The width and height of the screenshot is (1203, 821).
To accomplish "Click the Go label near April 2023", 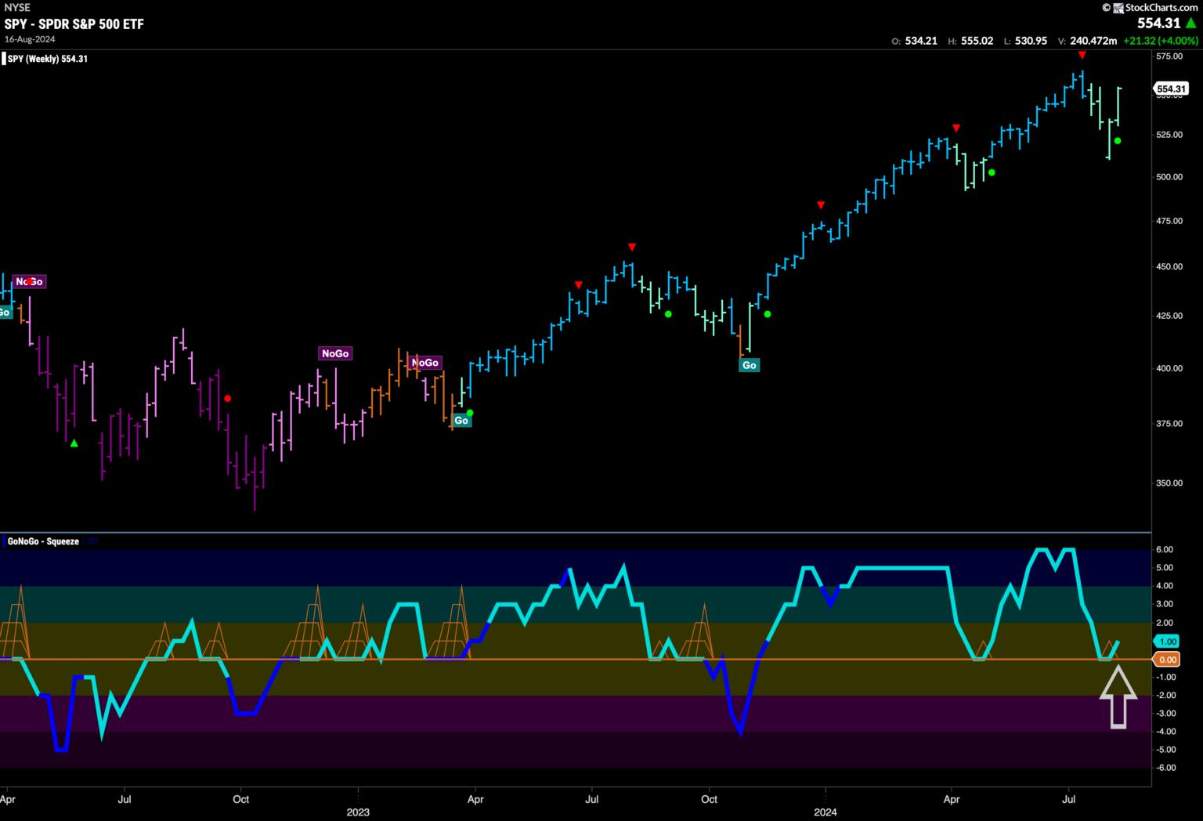I will coord(461,421).
